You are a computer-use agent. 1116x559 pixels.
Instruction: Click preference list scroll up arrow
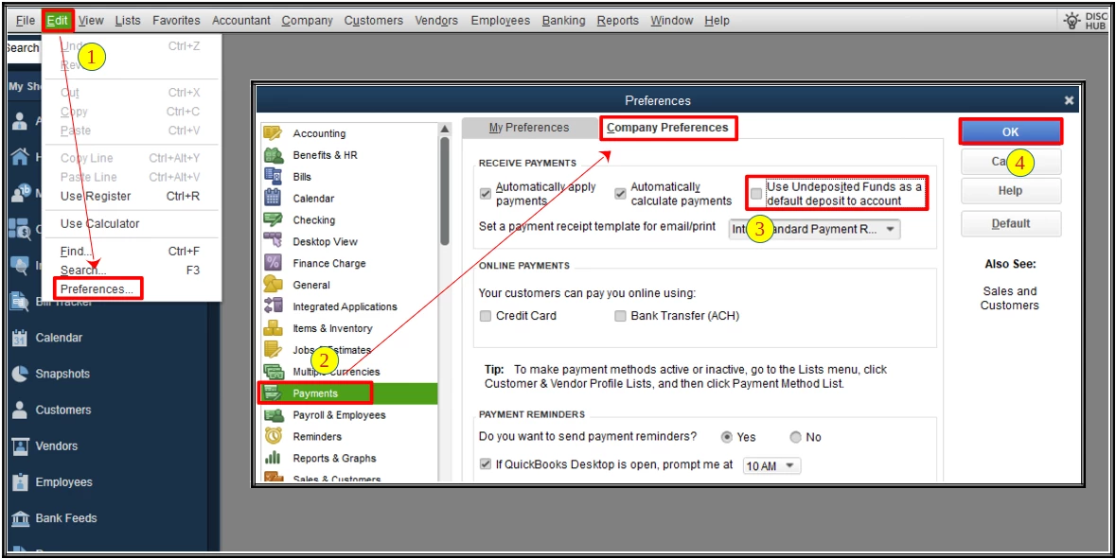pyautogui.click(x=445, y=129)
